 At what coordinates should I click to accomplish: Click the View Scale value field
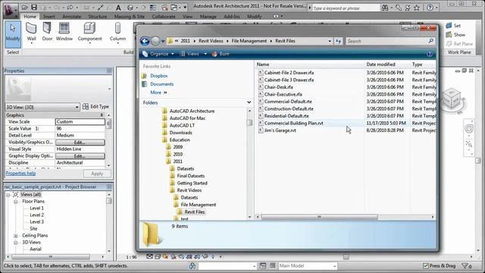(x=80, y=122)
